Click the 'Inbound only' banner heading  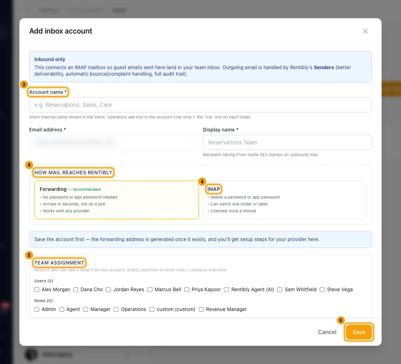pos(50,59)
